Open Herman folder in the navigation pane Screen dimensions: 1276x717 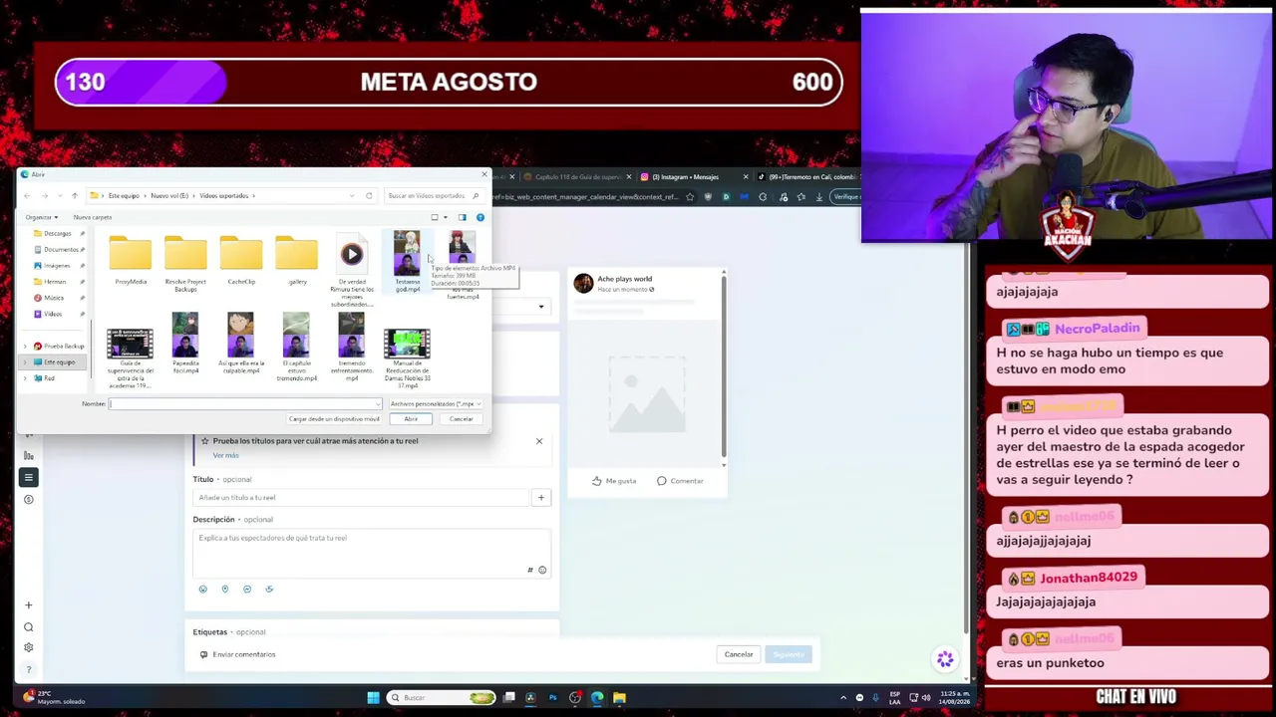(x=55, y=281)
